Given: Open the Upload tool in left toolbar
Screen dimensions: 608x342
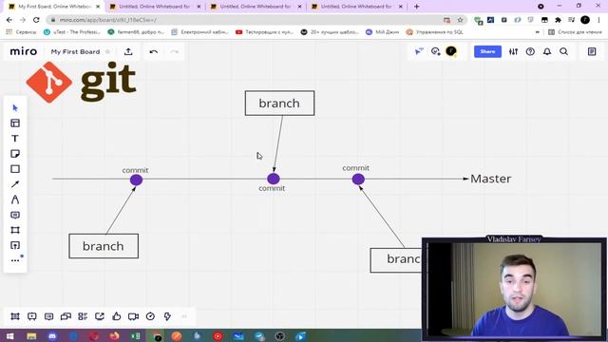Looking at the screenshot, I should [x=15, y=245].
